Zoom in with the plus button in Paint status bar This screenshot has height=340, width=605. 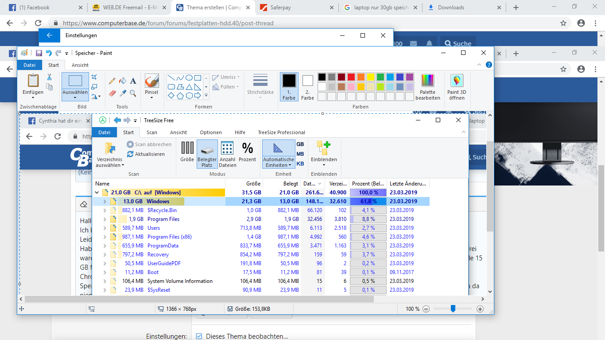pyautogui.click(x=480, y=309)
